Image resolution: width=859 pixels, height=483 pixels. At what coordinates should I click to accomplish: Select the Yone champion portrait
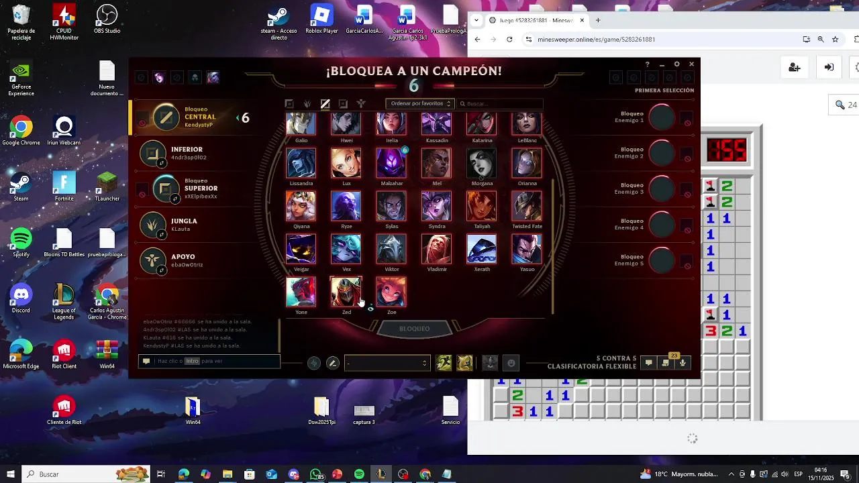click(x=301, y=292)
